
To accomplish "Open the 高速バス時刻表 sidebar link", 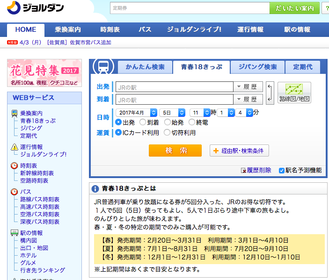I will point(40,207).
